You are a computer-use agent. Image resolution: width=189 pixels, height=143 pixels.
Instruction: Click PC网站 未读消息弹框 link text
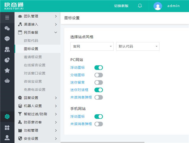(81, 97)
